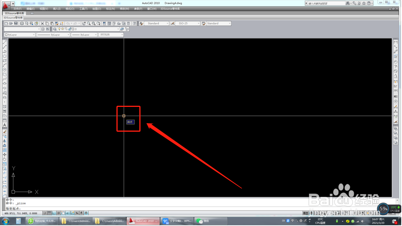Select the Rectangle draw tool
This screenshot has width=402, height=226.
(x=5, y=61)
